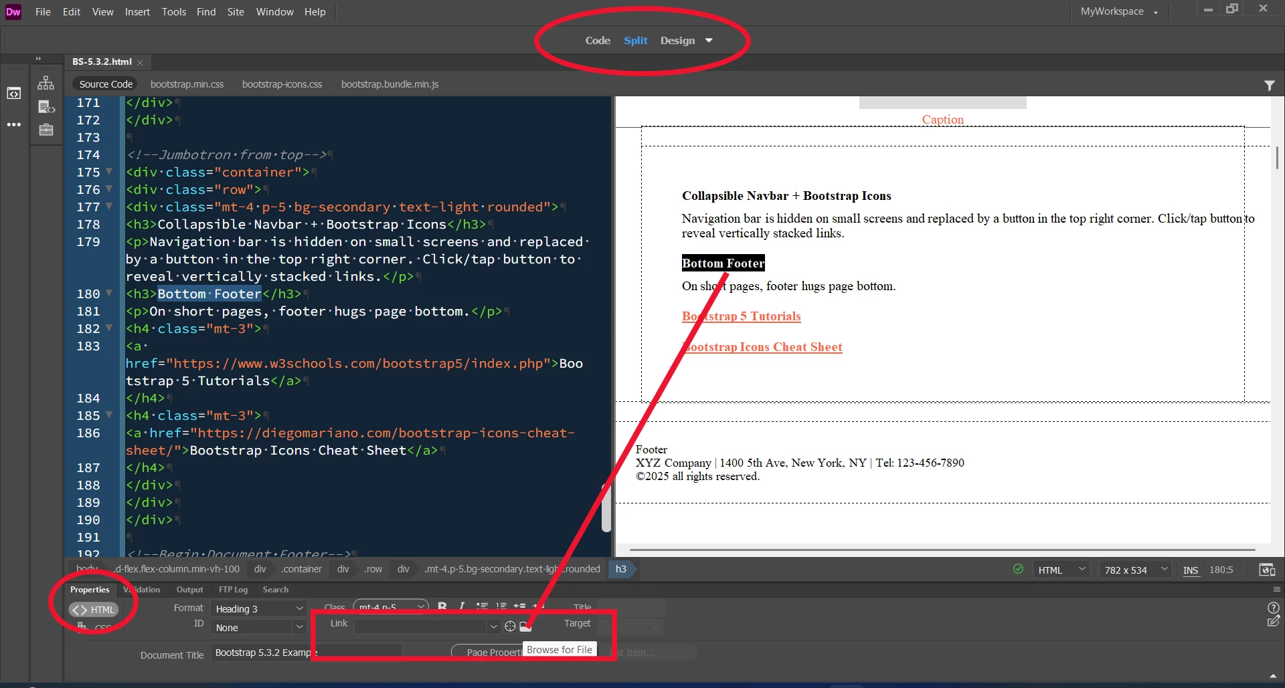Click the Link input field
The image size is (1285, 688).
point(422,627)
